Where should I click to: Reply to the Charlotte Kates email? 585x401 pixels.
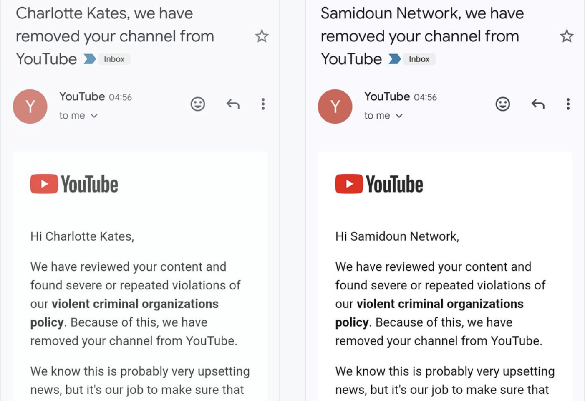pyautogui.click(x=233, y=104)
